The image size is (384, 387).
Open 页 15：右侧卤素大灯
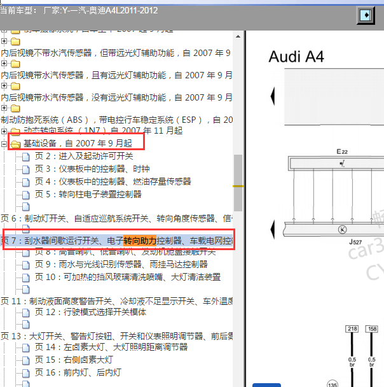click(x=74, y=360)
